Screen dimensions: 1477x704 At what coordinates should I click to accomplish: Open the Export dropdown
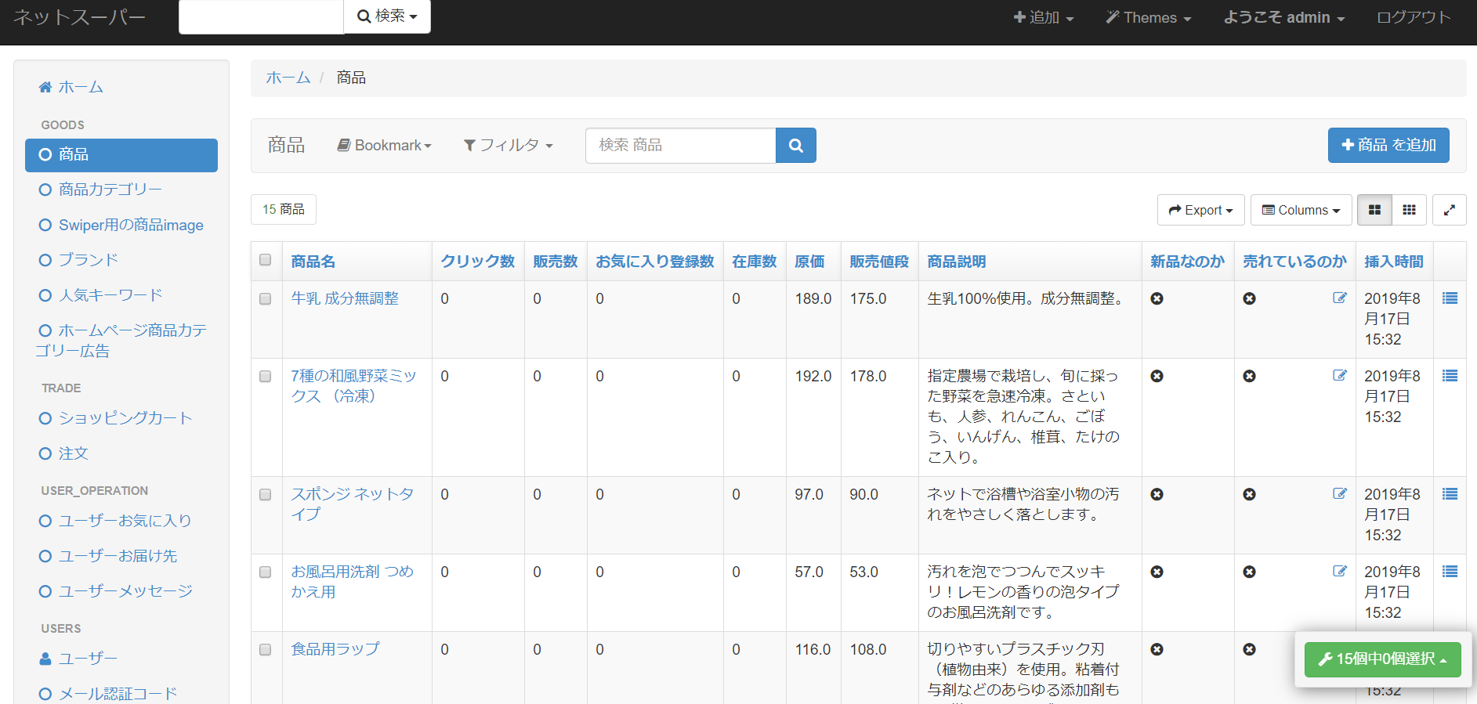pyautogui.click(x=1200, y=210)
